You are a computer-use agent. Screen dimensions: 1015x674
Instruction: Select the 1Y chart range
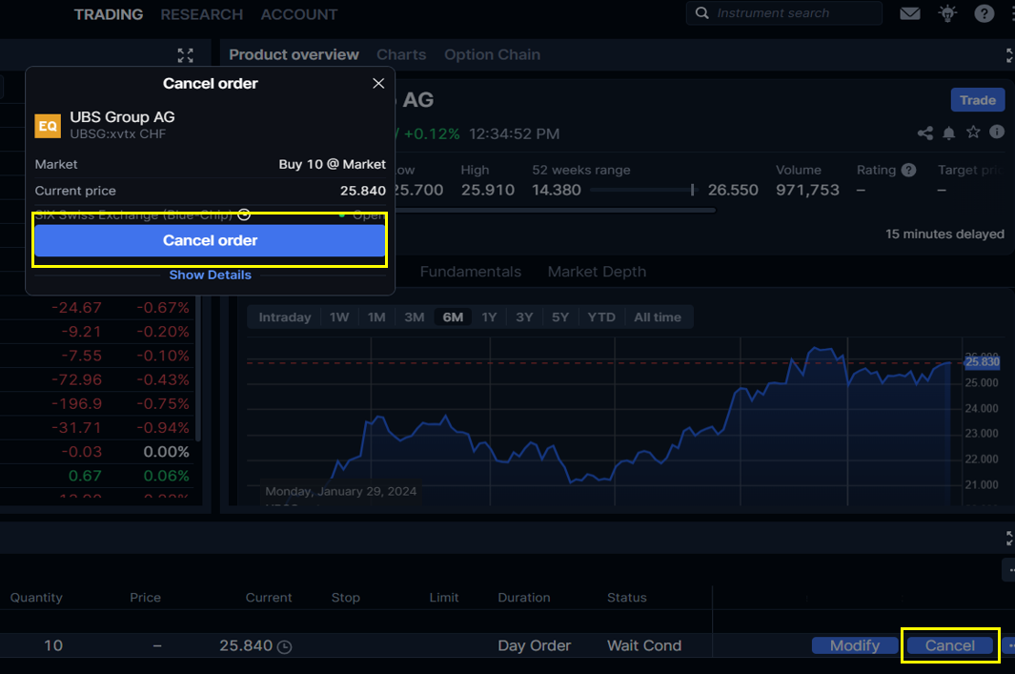[x=489, y=317]
